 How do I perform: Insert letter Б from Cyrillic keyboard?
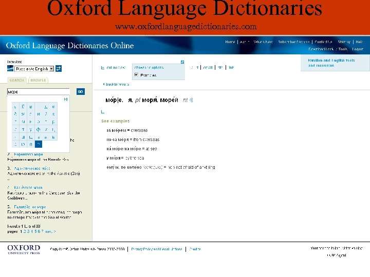point(23,107)
